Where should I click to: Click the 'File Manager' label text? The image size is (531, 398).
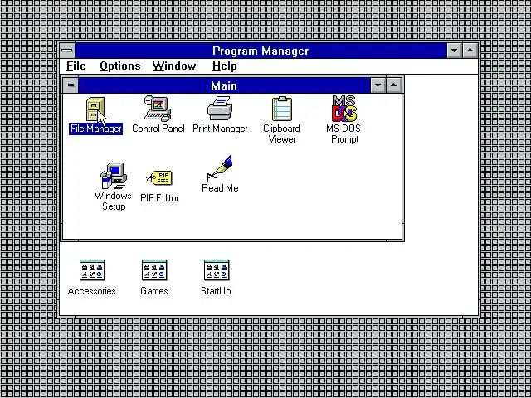coord(96,129)
